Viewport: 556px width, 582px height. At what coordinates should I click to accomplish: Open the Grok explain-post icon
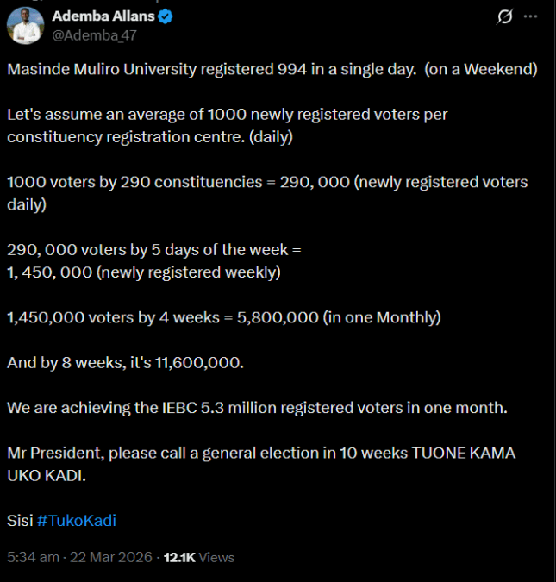[x=504, y=16]
